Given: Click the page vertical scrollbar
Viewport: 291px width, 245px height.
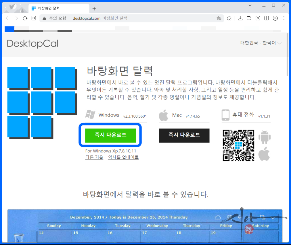Looking at the screenshot, I should pyautogui.click(x=288, y=55).
